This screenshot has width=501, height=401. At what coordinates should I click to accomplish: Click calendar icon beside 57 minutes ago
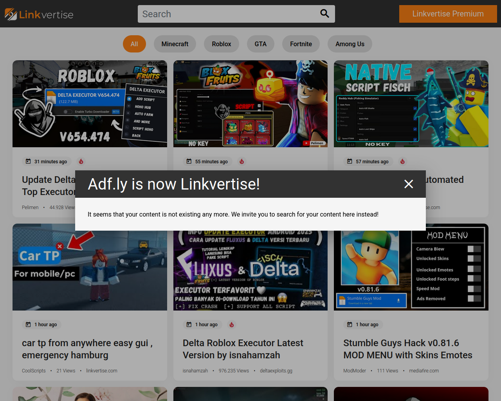pos(350,161)
